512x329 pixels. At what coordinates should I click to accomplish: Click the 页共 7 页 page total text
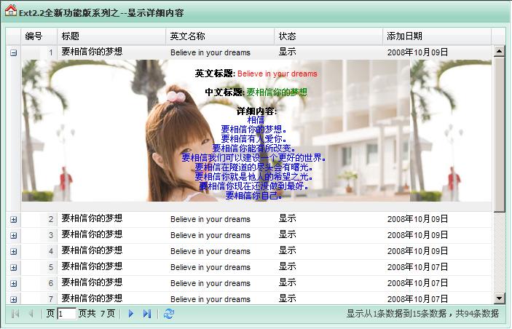click(97, 314)
